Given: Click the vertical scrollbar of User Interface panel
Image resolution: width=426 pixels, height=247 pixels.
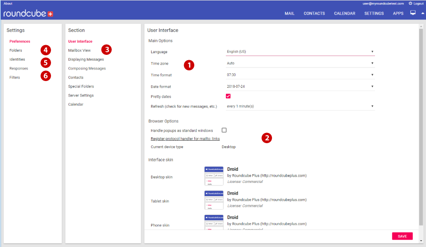Looking at the screenshot, I should click(x=421, y=127).
